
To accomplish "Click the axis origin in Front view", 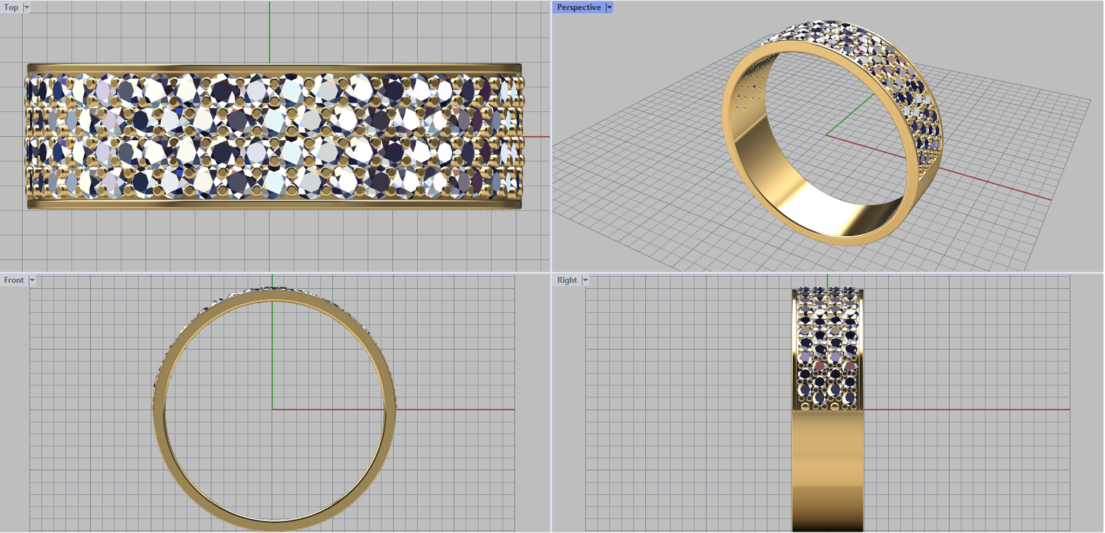I will click(273, 409).
